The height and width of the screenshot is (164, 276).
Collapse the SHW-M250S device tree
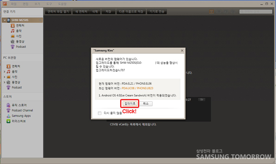[5, 20]
